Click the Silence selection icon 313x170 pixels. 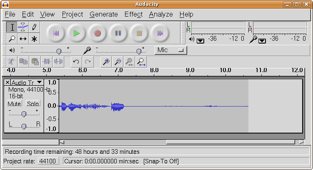click(58, 62)
